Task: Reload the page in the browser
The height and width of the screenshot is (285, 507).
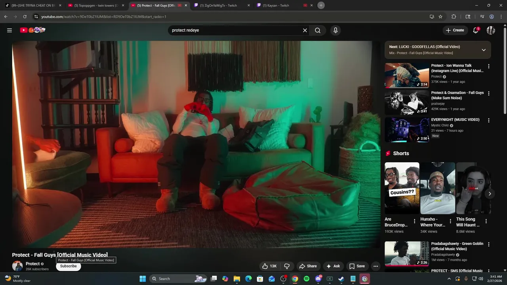Action: pos(25,17)
